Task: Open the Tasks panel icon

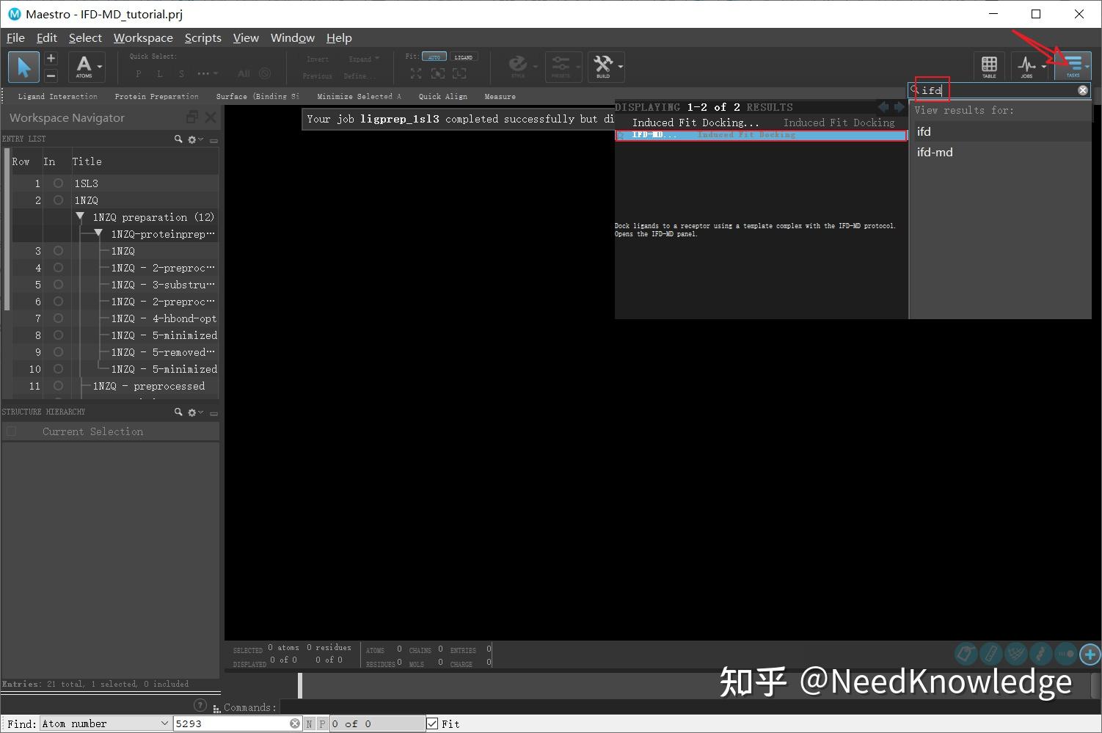Action: point(1073,65)
